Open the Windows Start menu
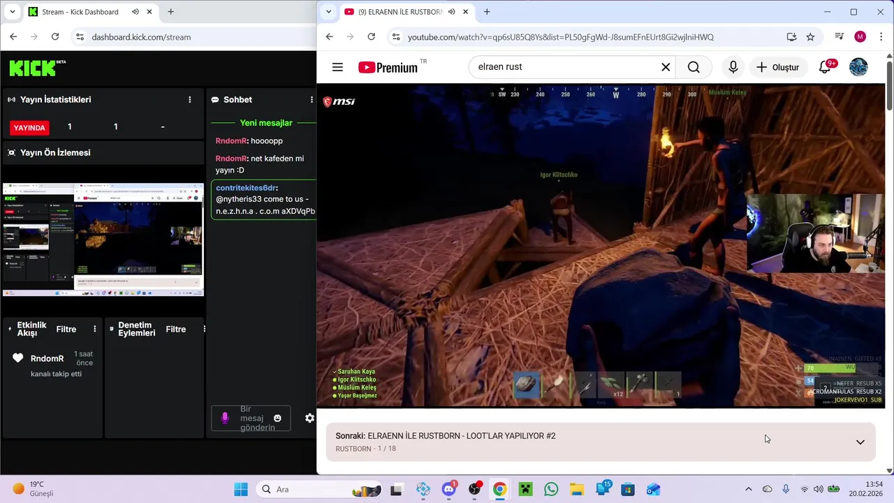This screenshot has width=894, height=503. pos(241,489)
